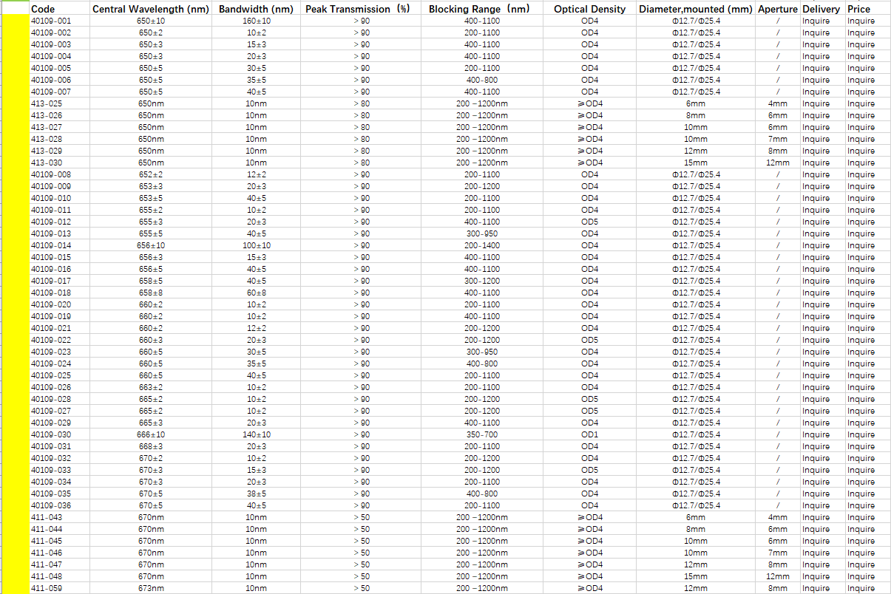The width and height of the screenshot is (891, 594).
Task: Select aperture "12mm" in row 413-030
Action: [x=778, y=163]
